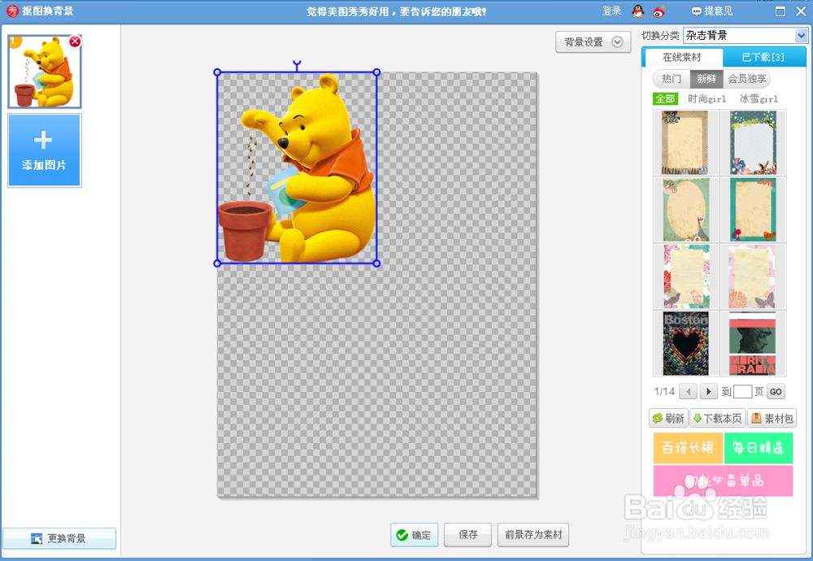813x561 pixels.
Task: Click the rotation handle above the selection
Action: (297, 64)
